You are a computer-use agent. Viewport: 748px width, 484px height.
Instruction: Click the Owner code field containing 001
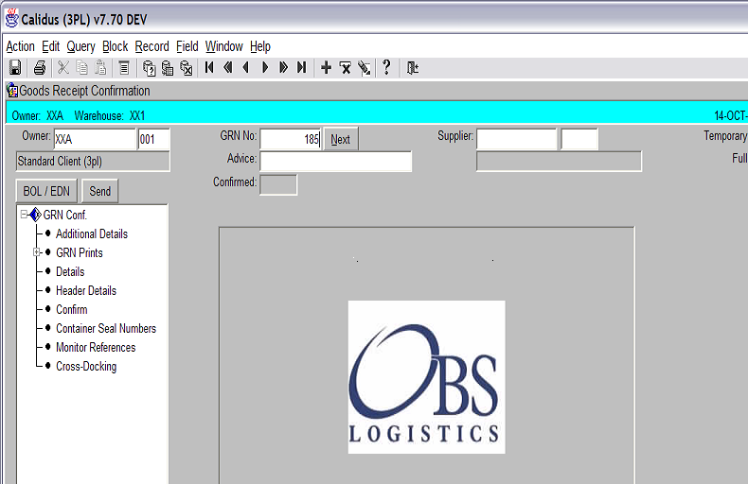(153, 139)
